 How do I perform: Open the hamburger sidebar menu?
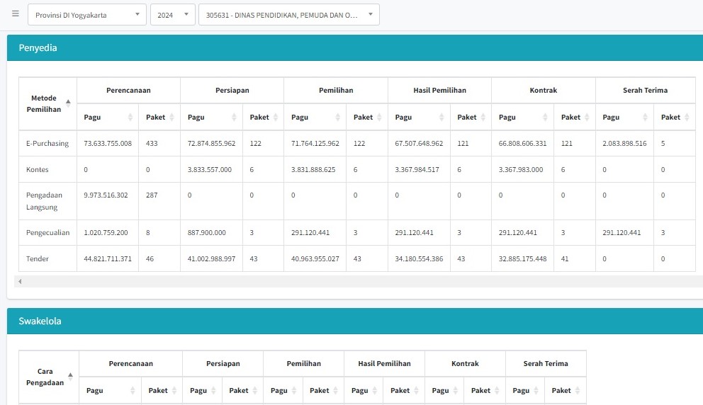coord(16,14)
